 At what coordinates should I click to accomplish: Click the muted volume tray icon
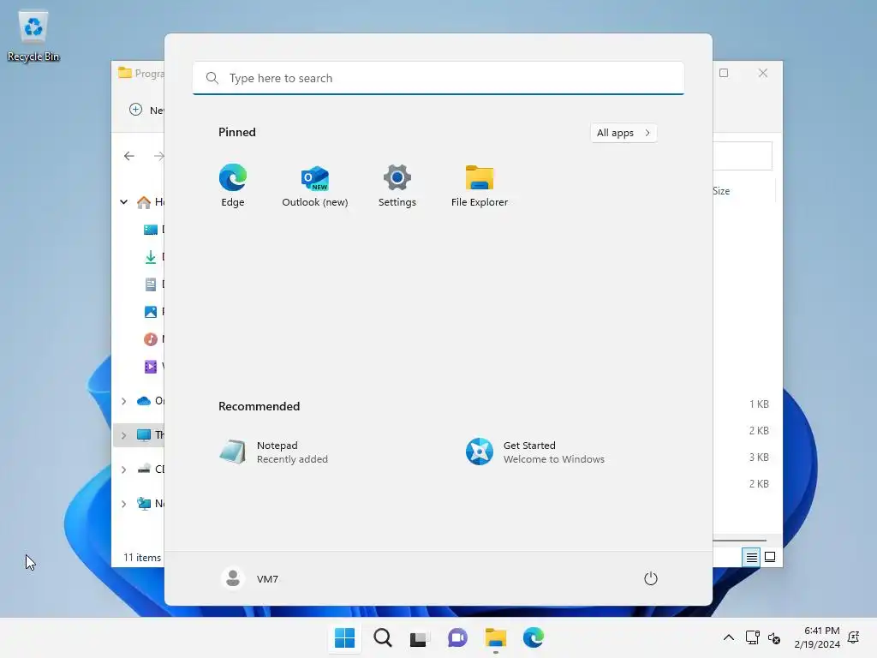click(774, 637)
